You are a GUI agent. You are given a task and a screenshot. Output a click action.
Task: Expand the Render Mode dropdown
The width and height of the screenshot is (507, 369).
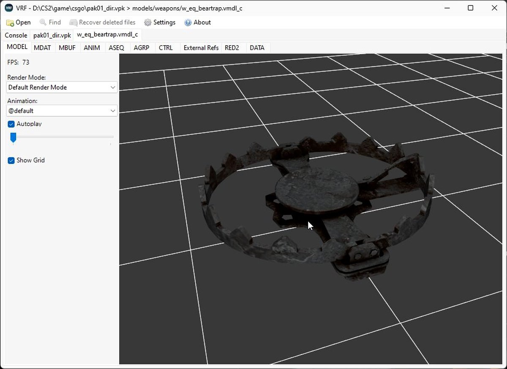(x=62, y=87)
